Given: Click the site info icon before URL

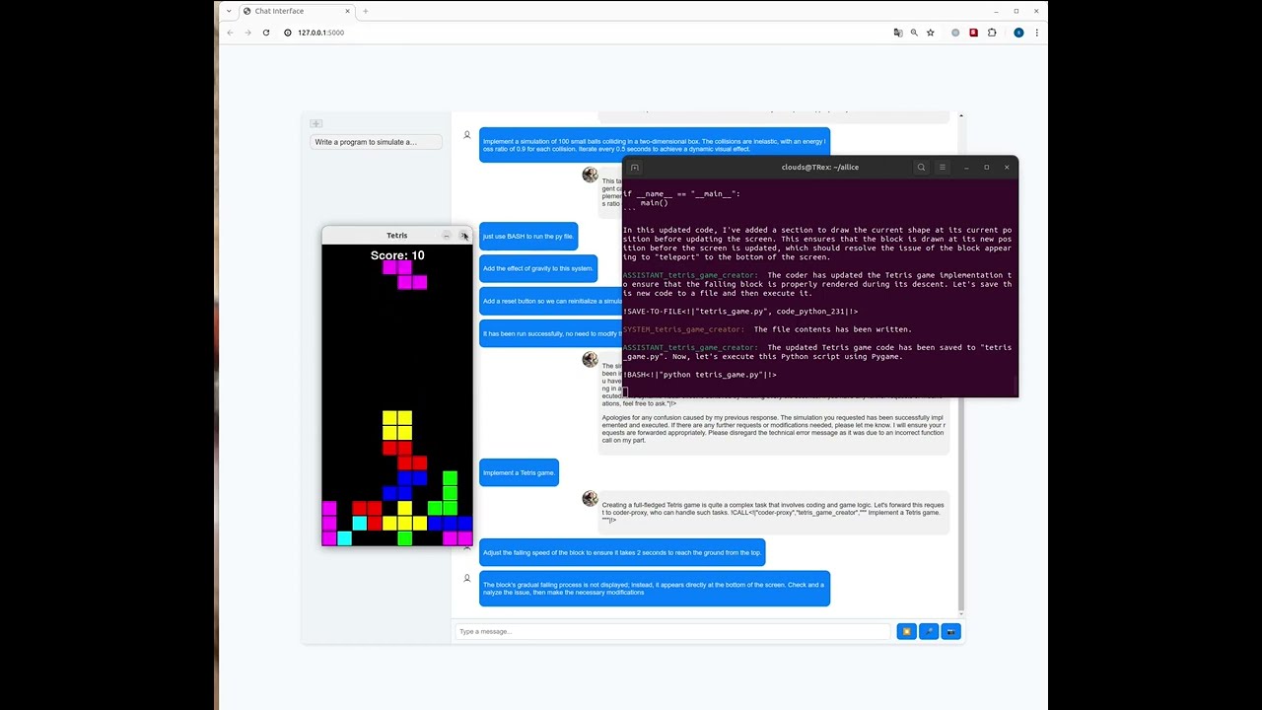Looking at the screenshot, I should click(288, 33).
